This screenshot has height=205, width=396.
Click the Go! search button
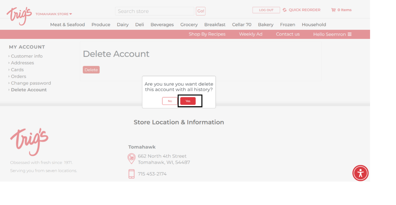click(201, 11)
